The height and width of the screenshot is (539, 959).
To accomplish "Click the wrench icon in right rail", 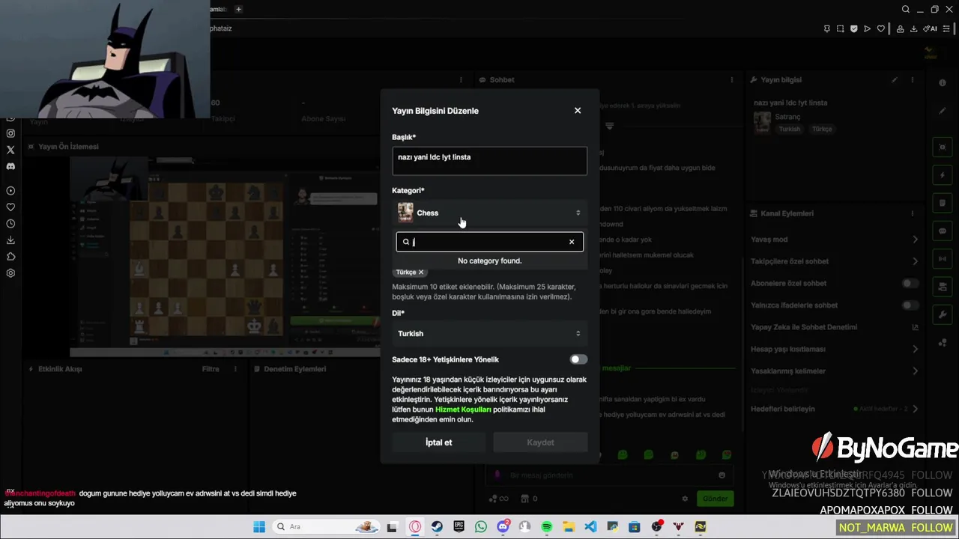I will click(x=943, y=314).
